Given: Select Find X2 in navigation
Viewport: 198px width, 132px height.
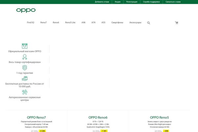Looking at the screenshot, I should (x=31, y=22).
